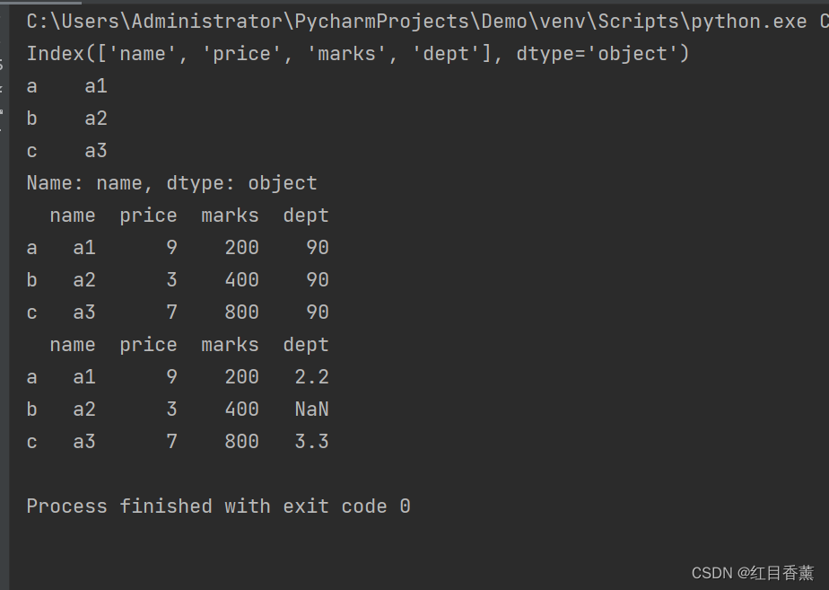This screenshot has width=829, height=590.
Task: Click the a1 value in the Series output
Action: tap(96, 86)
